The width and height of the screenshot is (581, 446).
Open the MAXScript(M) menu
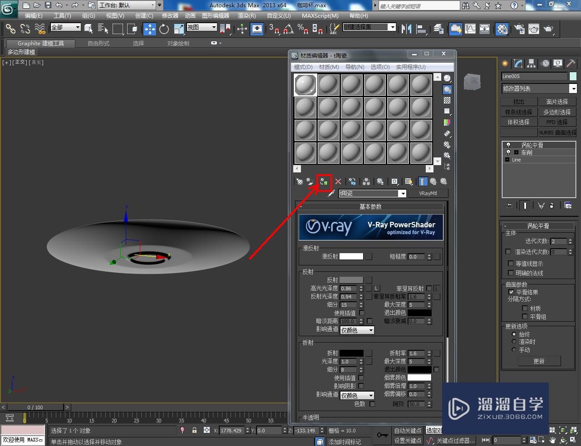(320, 15)
